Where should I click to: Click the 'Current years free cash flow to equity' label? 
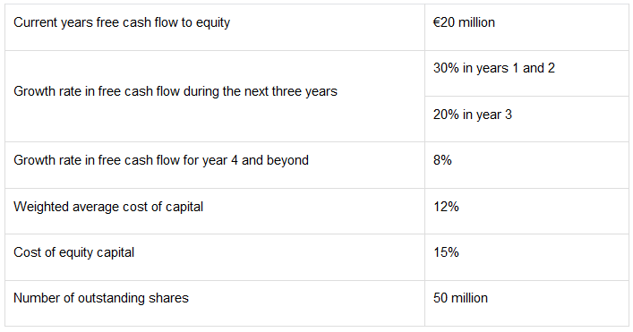tap(122, 22)
